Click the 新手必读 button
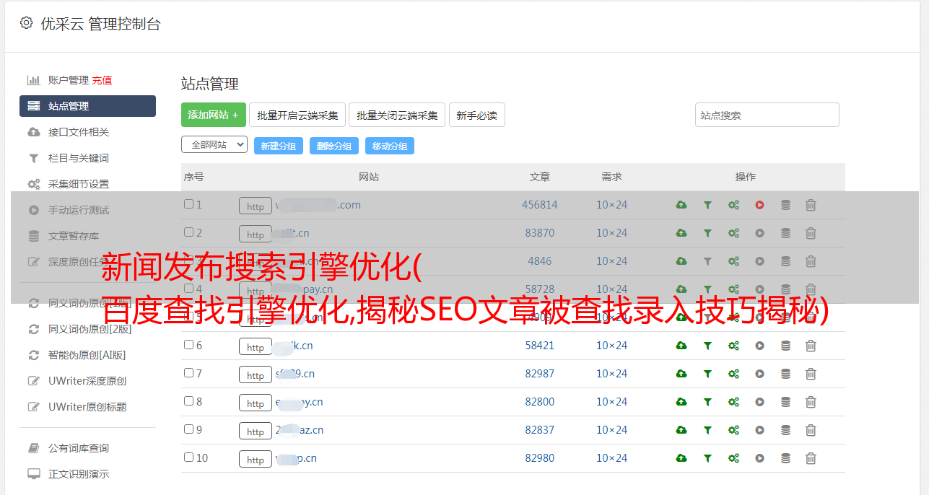 [477, 115]
